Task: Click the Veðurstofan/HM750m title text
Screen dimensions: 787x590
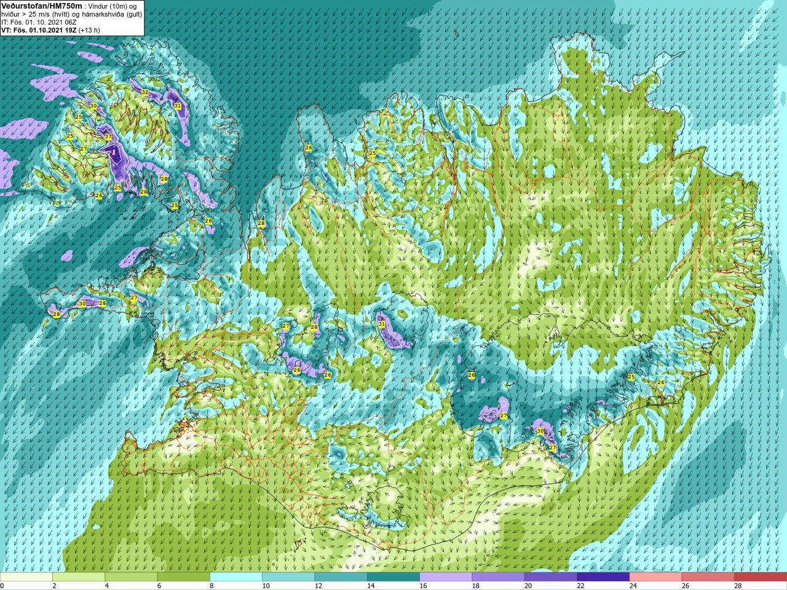Action: (42, 6)
